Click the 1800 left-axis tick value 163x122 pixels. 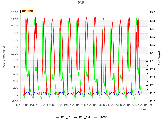coord(15,33)
